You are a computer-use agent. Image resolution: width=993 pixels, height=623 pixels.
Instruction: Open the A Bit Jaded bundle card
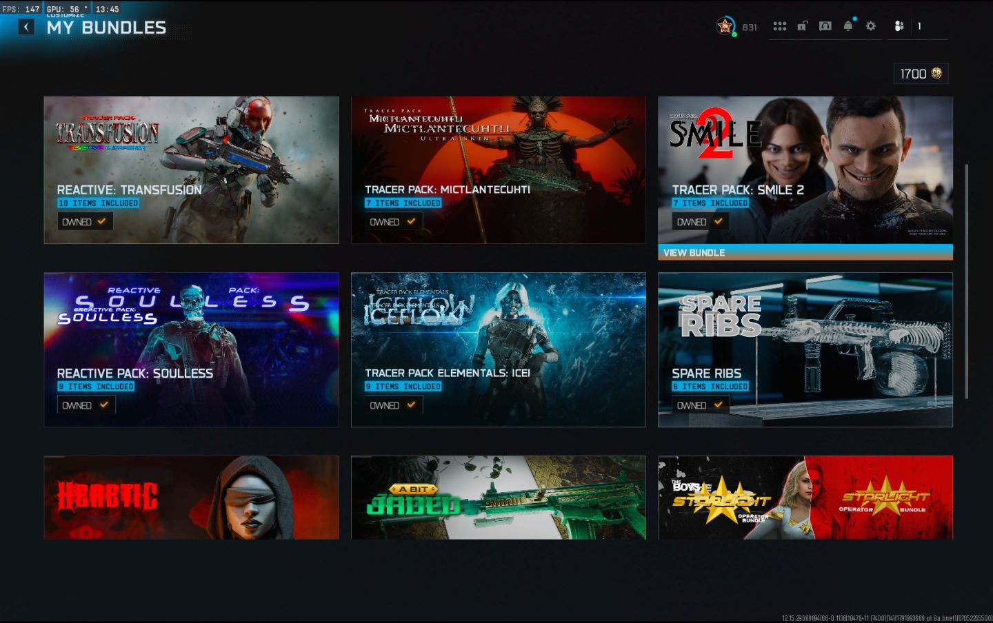coord(499,498)
